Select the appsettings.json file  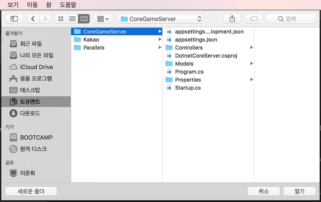click(209, 40)
